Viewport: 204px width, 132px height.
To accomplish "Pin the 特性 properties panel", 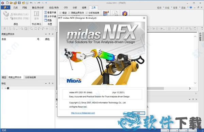I will tap(49, 83).
